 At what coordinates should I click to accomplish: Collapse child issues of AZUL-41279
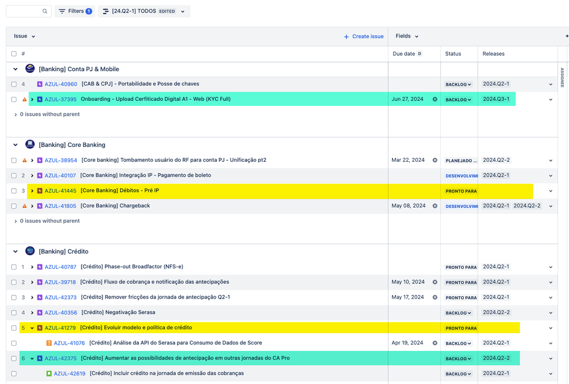(32, 328)
